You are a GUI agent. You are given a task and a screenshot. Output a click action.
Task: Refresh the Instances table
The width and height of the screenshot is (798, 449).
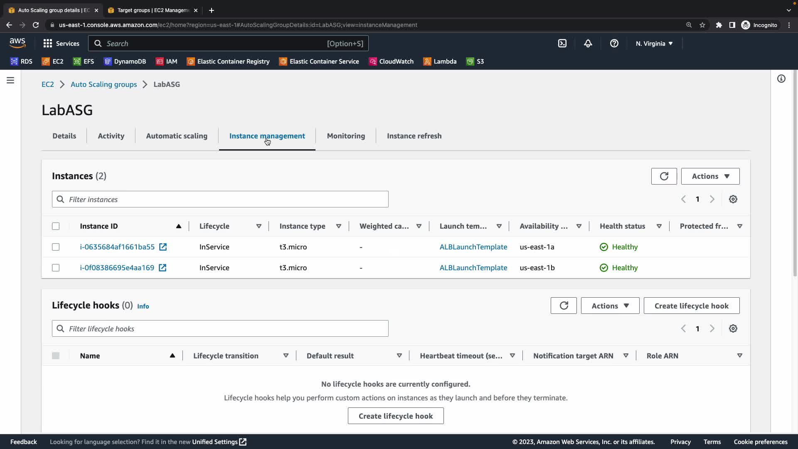click(664, 176)
